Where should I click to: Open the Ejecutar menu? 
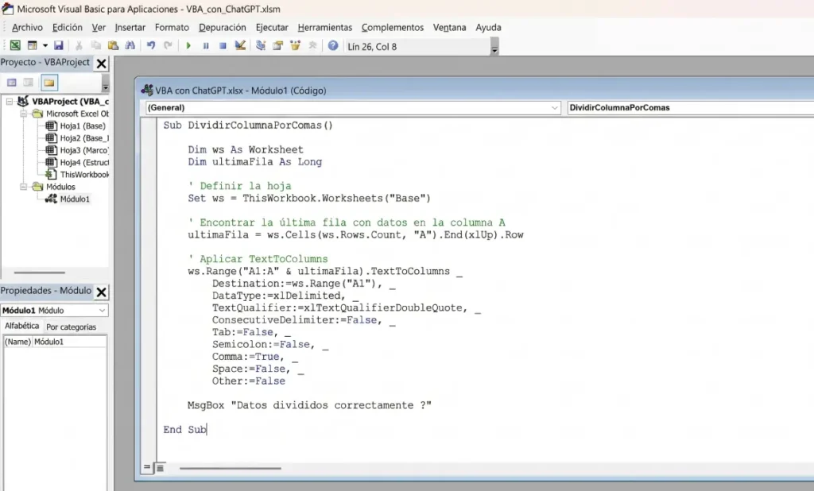272,28
